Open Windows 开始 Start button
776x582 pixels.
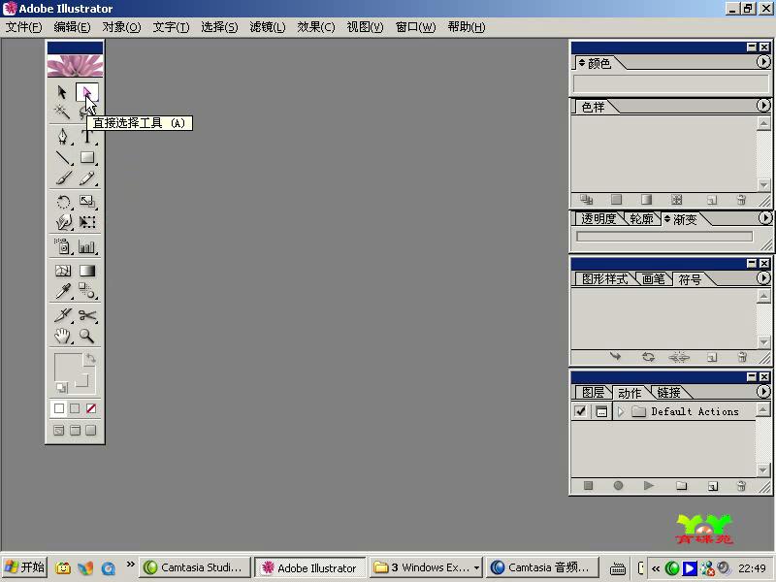click(24, 567)
